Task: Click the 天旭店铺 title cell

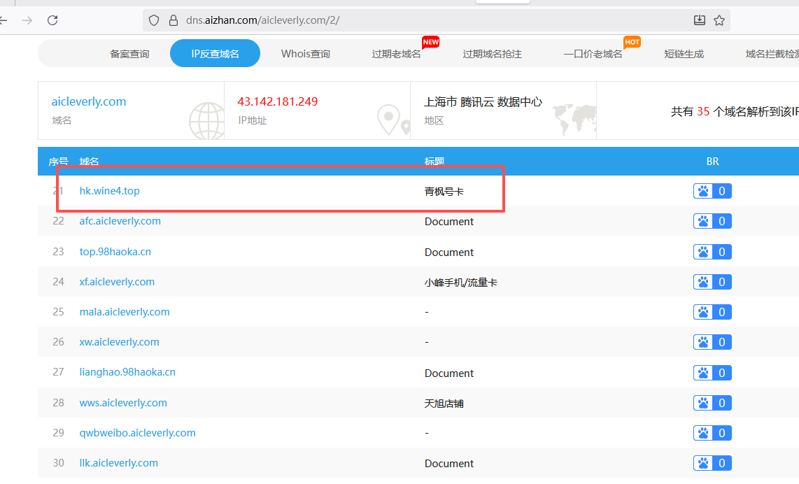Action: [444, 404]
